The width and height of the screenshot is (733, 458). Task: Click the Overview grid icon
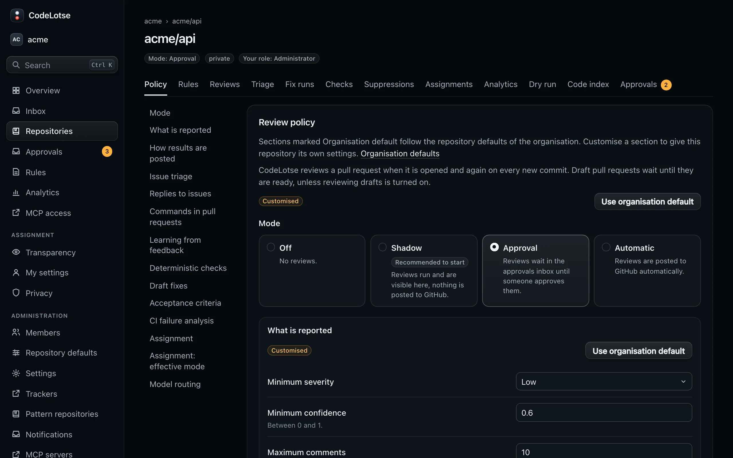16,90
